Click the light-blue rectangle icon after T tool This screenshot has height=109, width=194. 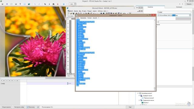point(25,4)
